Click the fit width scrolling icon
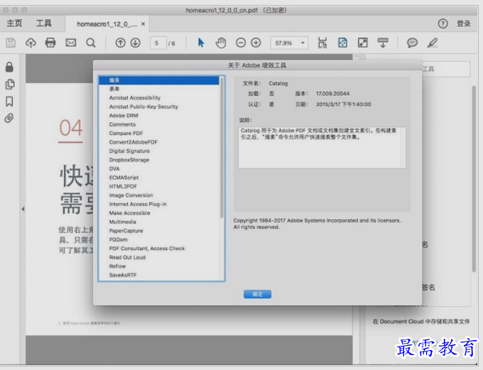This screenshot has width=483, height=370. pos(322,43)
